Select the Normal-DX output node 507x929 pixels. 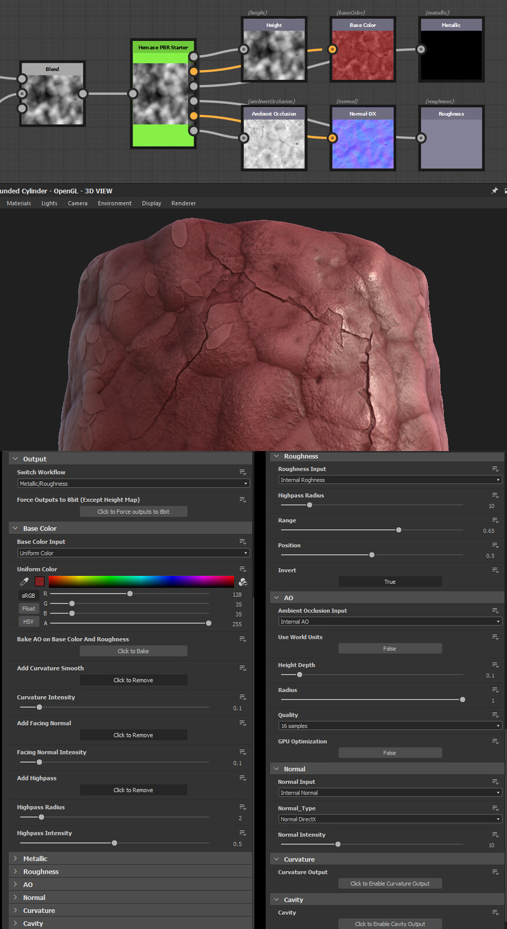pyautogui.click(x=363, y=138)
